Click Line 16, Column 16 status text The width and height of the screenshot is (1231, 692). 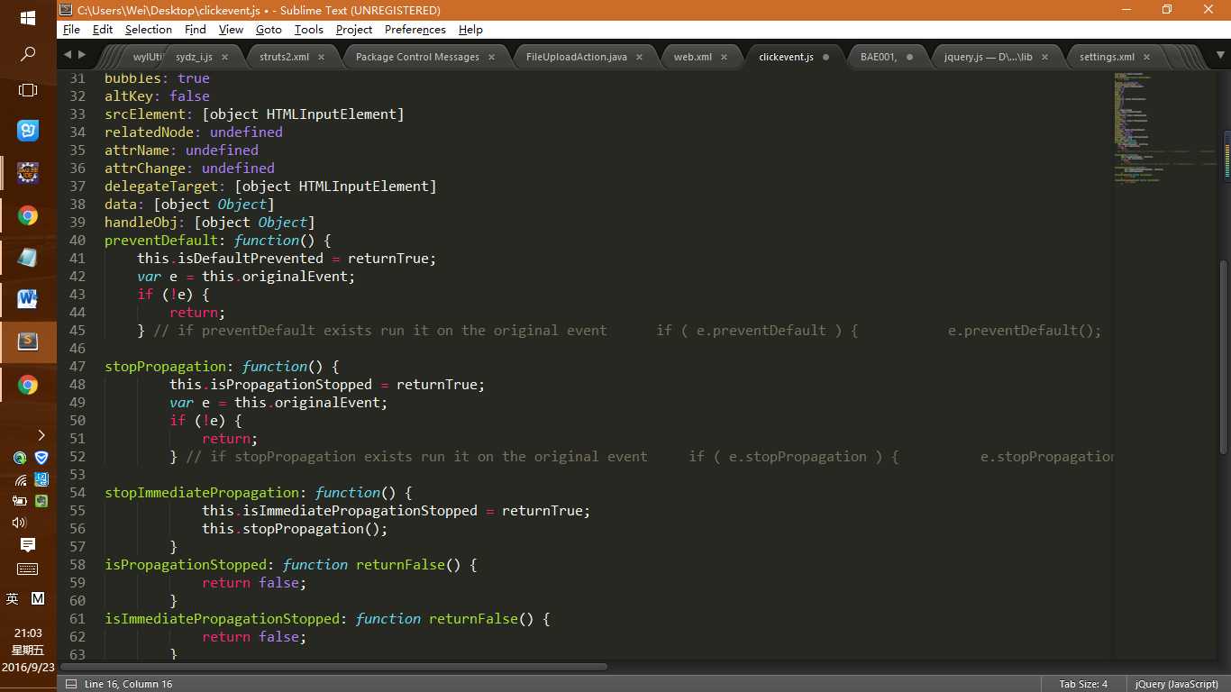tap(128, 684)
